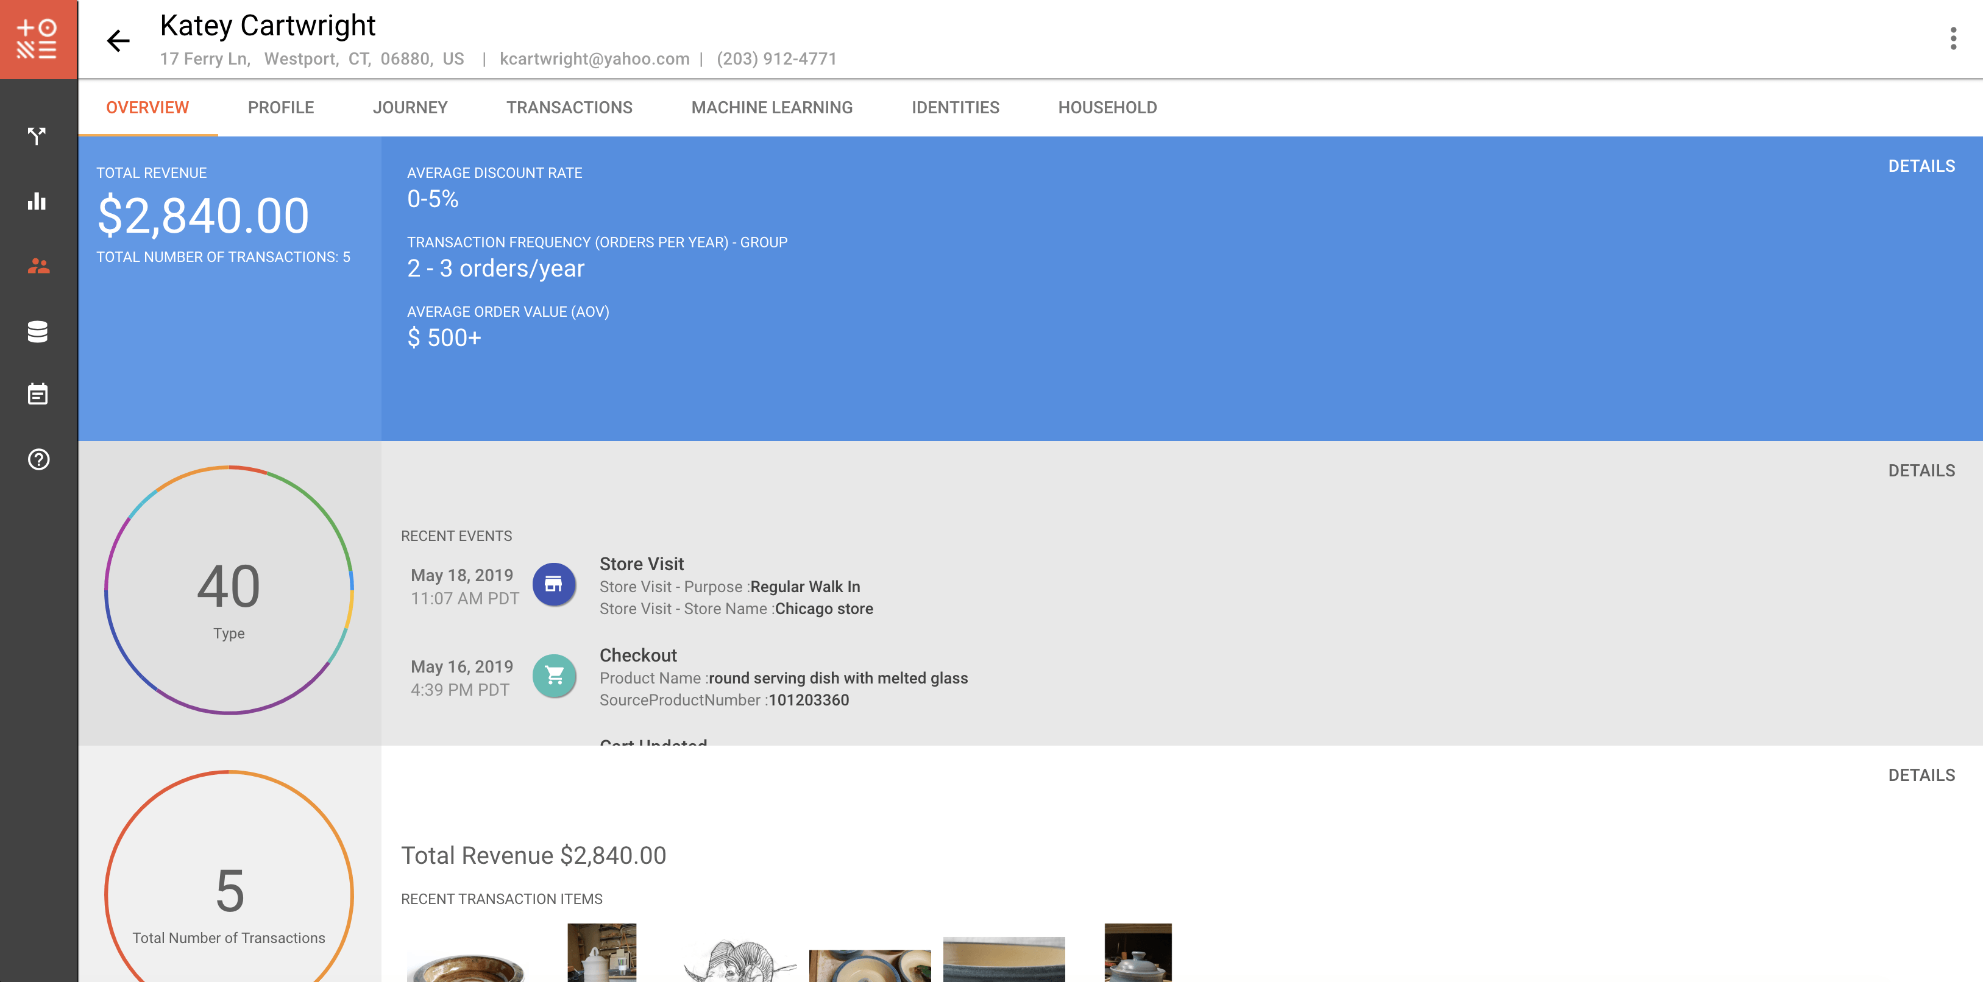Expand the IDENTITIES section
1983x982 pixels.
[956, 107]
